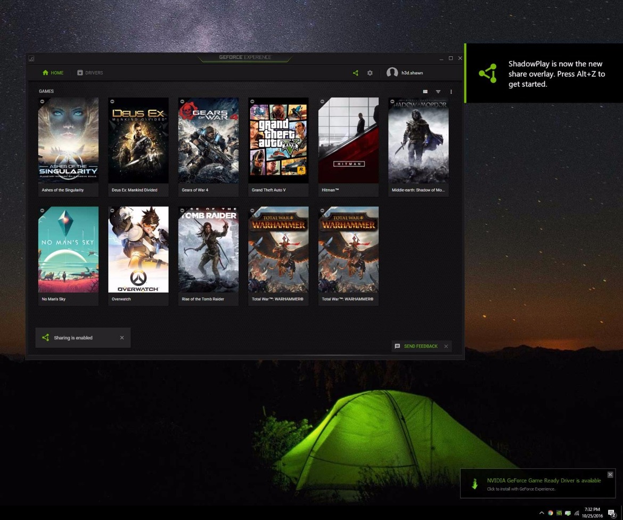
Task: Click the GAMES section heading
Action: [x=46, y=91]
